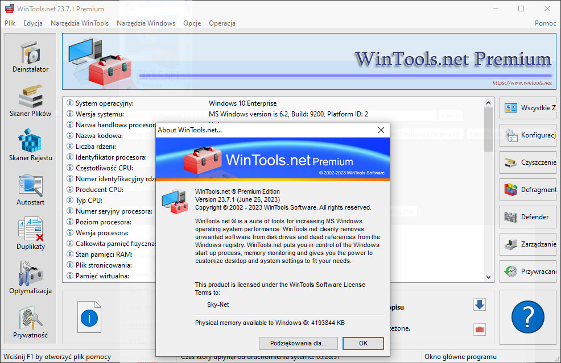
Task: Click the computer toolbox icon in About dialog
Action: tap(175, 202)
